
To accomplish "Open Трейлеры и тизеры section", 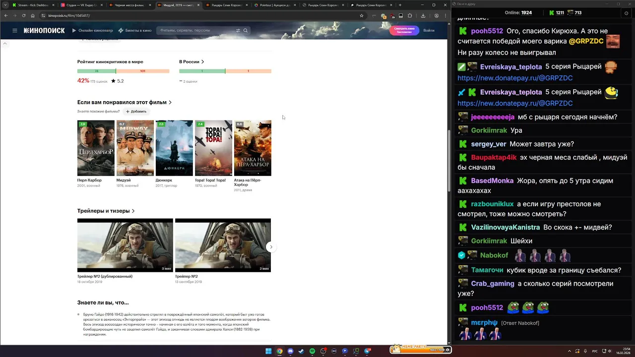I will pyautogui.click(x=106, y=211).
